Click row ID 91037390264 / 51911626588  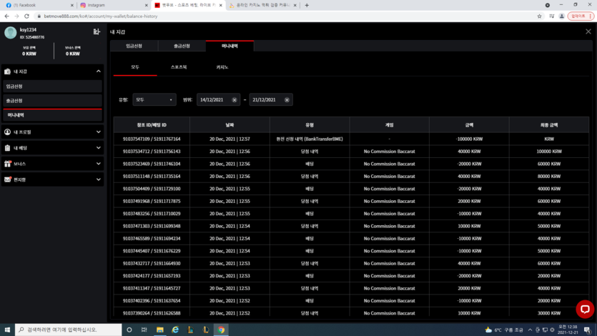point(152,313)
